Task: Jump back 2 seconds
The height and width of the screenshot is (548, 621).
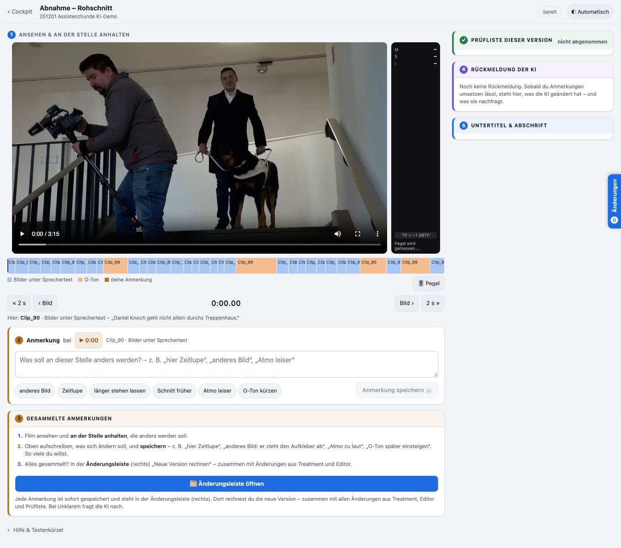Action: click(19, 303)
